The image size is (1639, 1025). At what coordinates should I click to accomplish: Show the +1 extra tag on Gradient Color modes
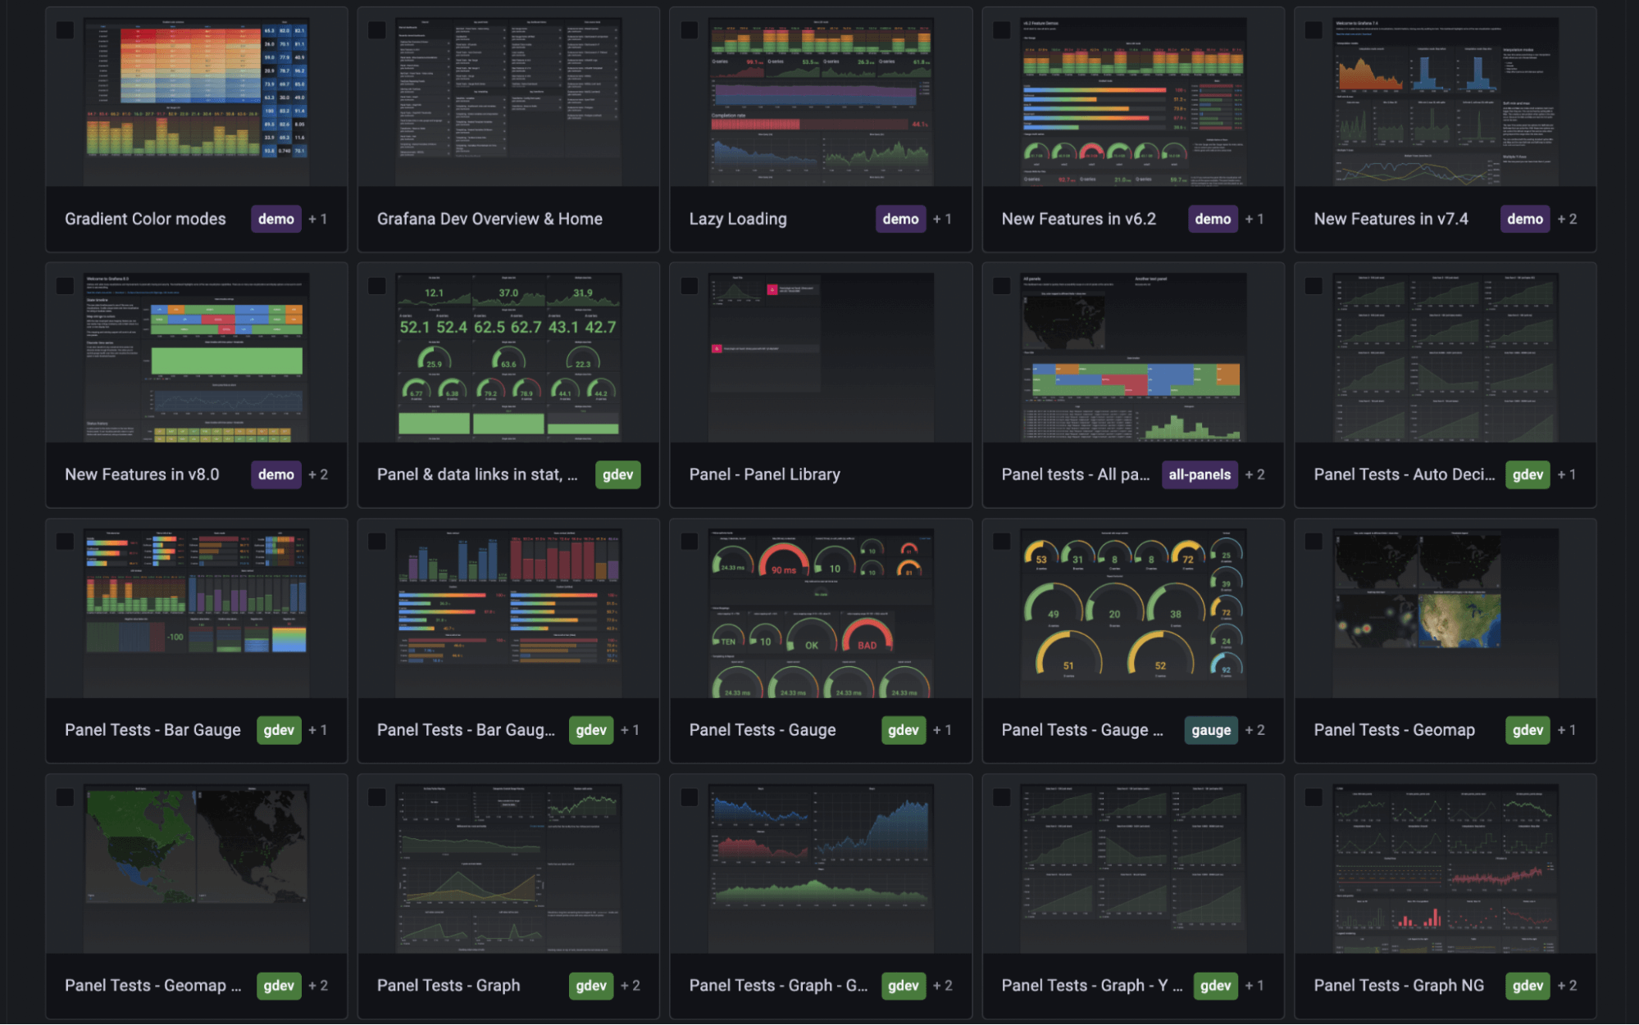318,219
